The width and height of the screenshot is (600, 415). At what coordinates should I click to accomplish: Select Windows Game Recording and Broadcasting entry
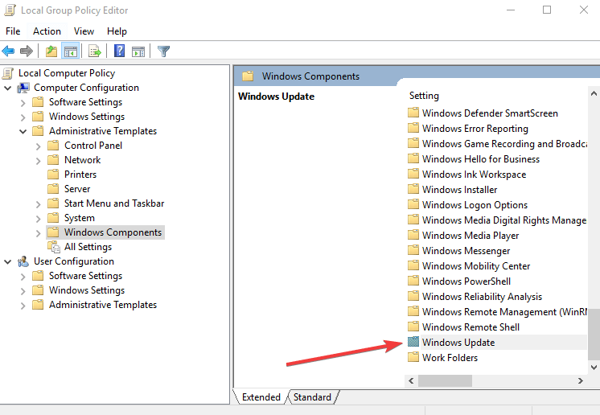[x=504, y=144]
